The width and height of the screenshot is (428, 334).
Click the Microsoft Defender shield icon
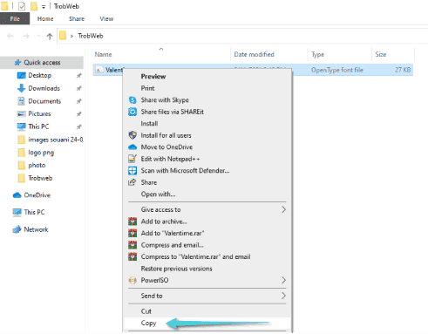tap(132, 171)
